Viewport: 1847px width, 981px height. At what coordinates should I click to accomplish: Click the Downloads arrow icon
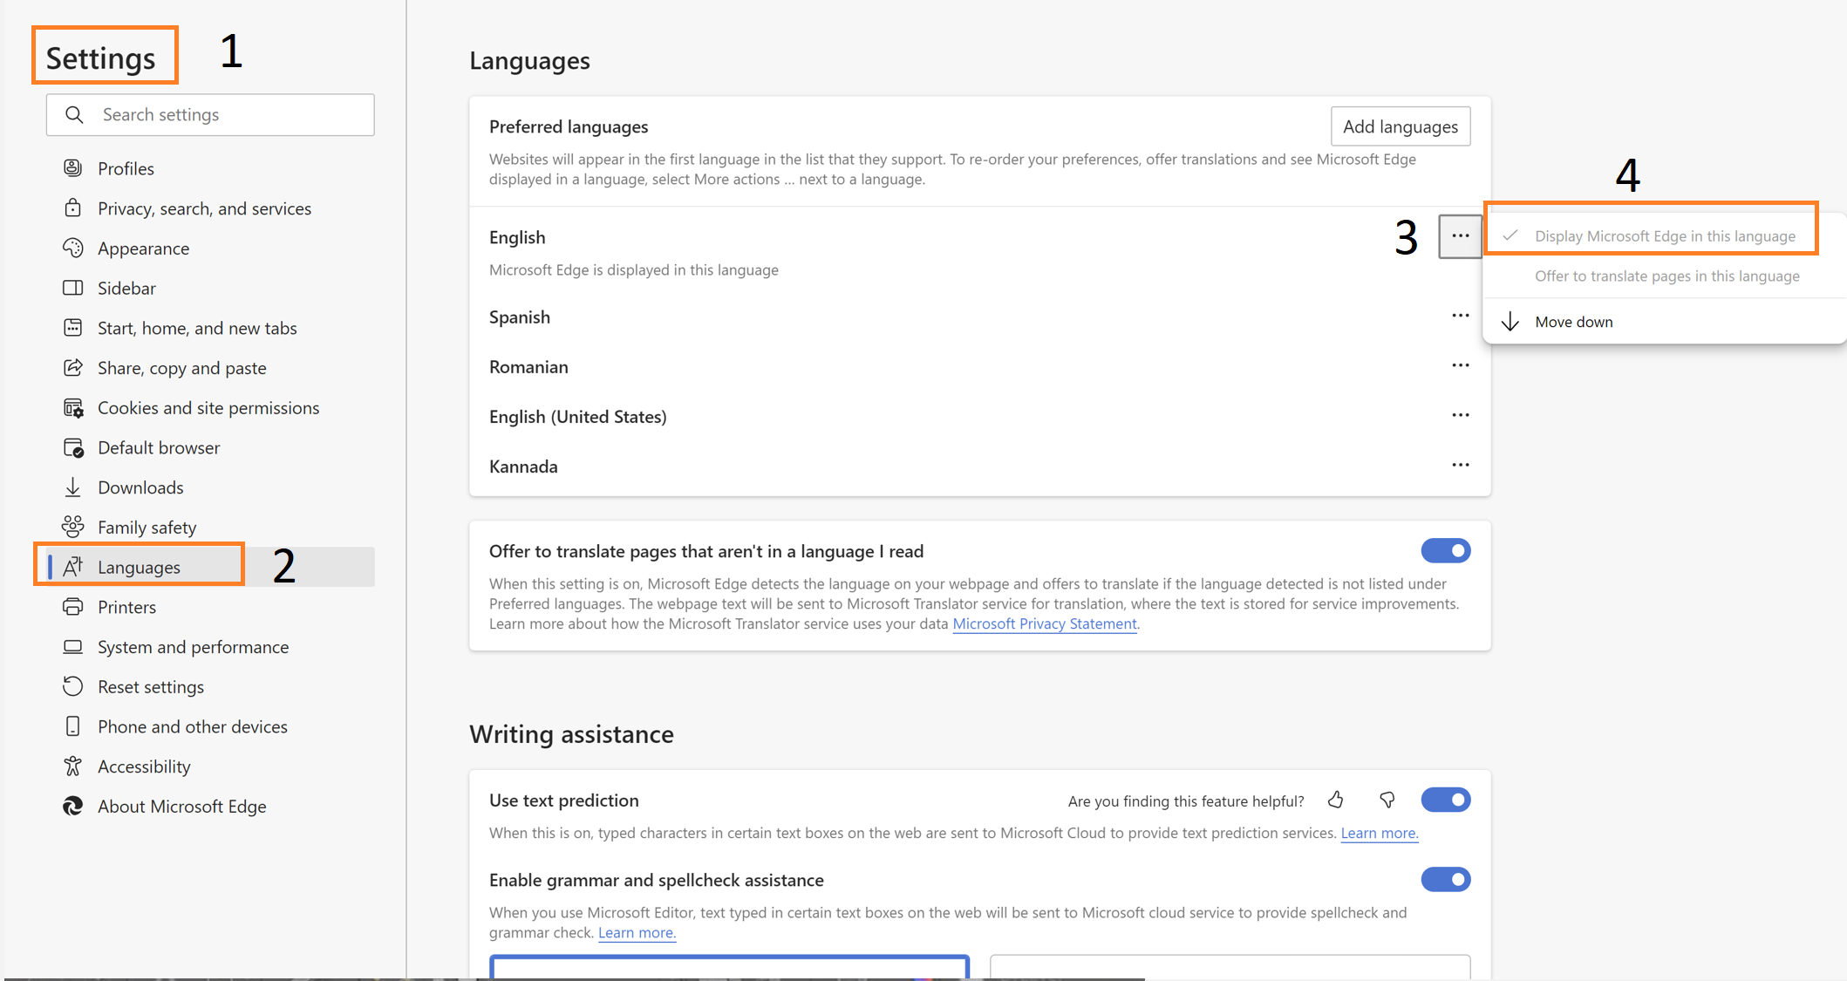(x=73, y=487)
